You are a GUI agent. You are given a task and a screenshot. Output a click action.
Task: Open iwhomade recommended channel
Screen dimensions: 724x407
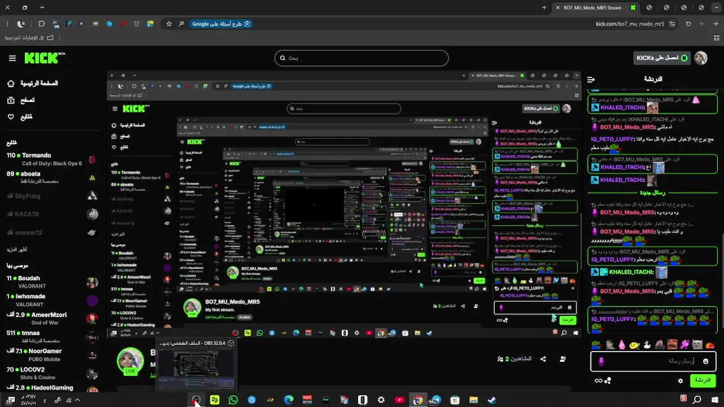pos(51,300)
